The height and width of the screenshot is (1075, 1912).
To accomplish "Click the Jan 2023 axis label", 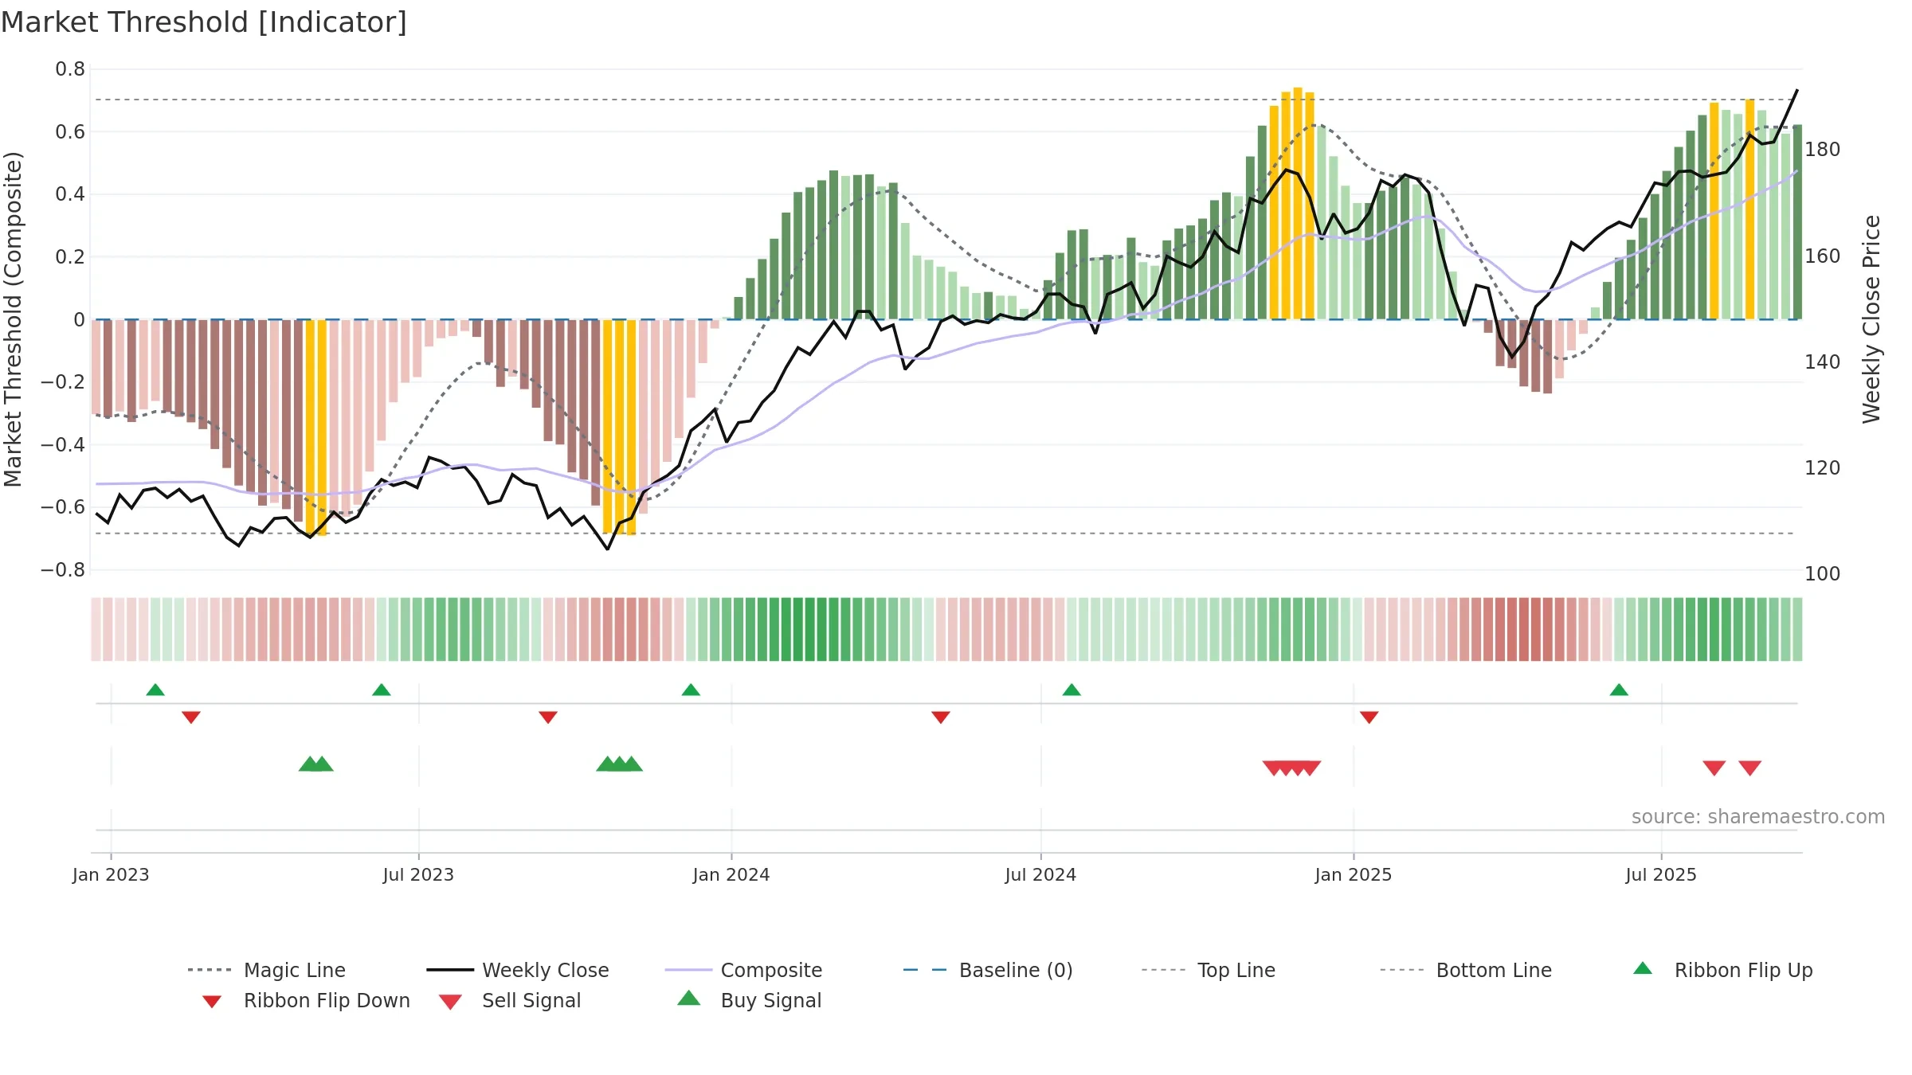I will [x=111, y=874].
